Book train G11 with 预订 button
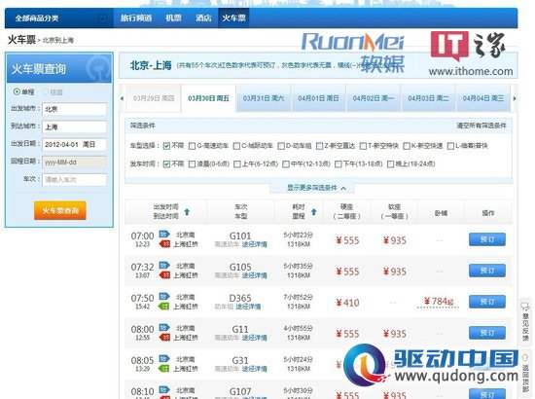The height and width of the screenshot is (399, 535). [487, 333]
